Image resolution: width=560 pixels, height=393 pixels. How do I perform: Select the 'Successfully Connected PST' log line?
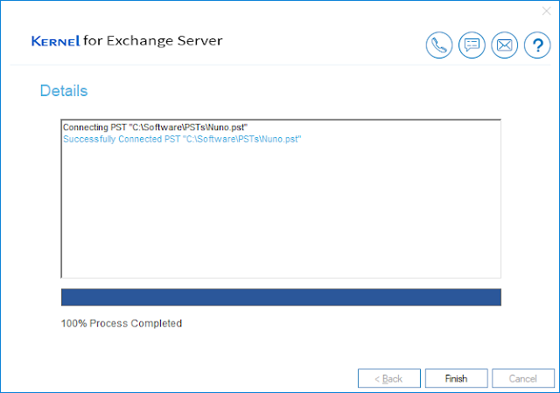(x=182, y=139)
